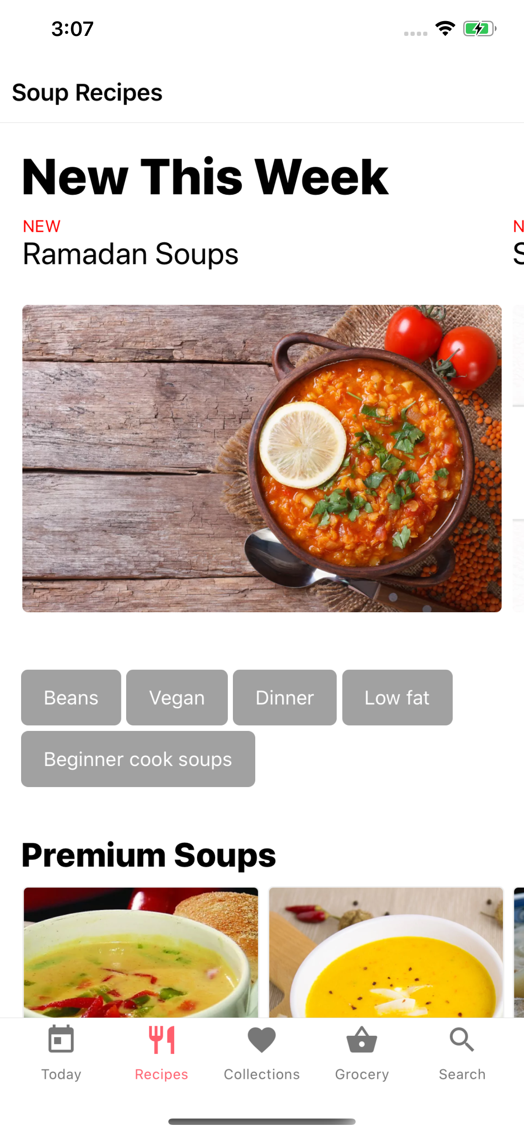Viewport: 524px width, 1135px height.
Task: Open the Grocery basket icon
Action: pyautogui.click(x=362, y=1040)
